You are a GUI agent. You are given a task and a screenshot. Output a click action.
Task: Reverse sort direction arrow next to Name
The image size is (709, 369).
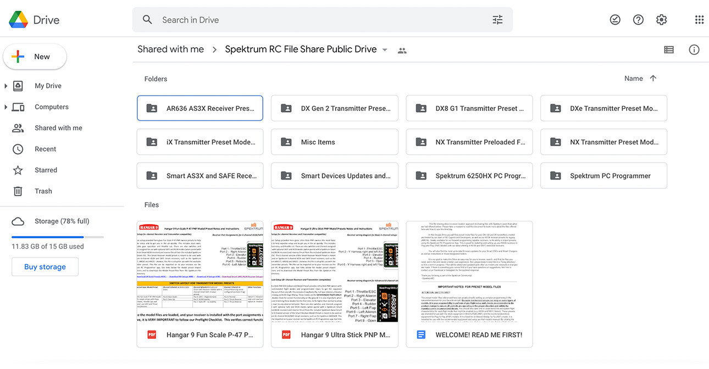(x=653, y=79)
